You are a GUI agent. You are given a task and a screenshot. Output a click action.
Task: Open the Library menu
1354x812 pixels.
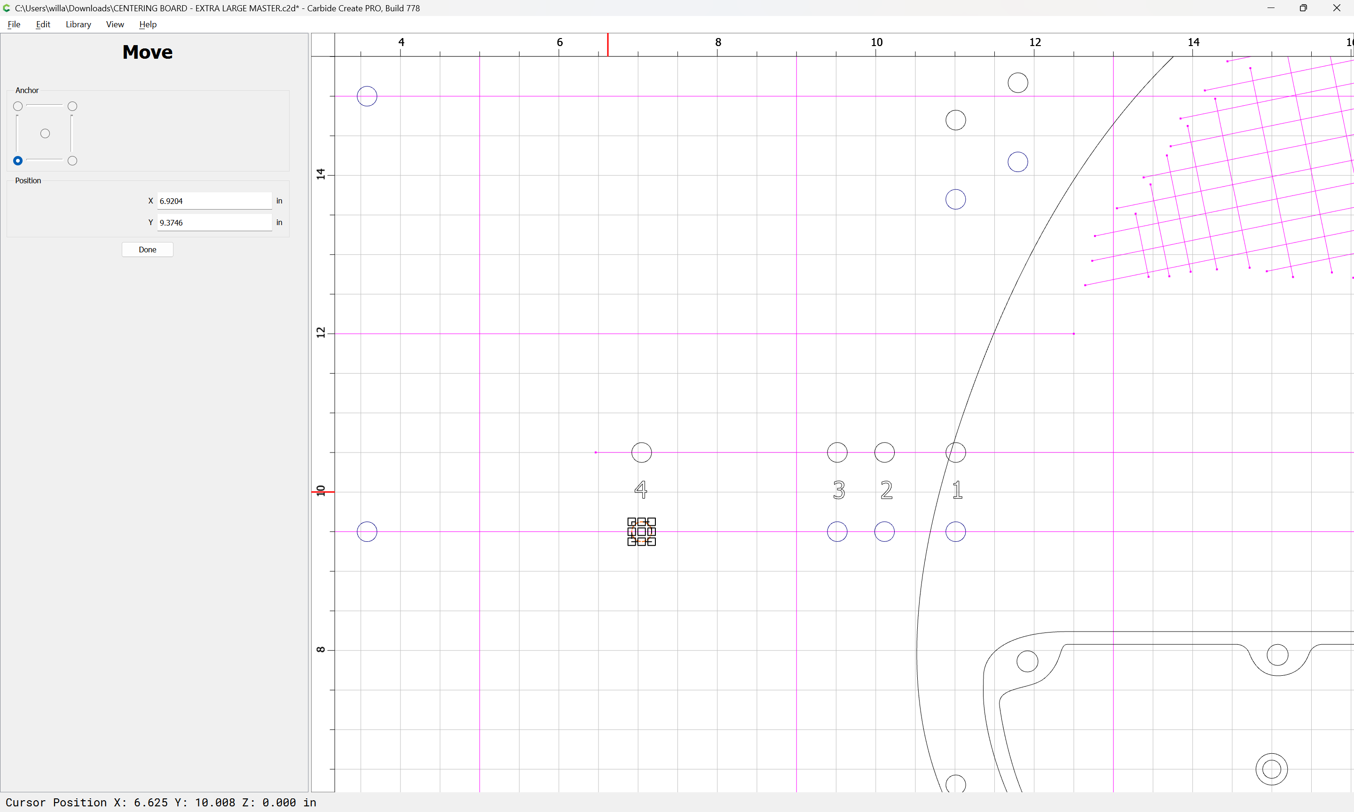tap(78, 24)
